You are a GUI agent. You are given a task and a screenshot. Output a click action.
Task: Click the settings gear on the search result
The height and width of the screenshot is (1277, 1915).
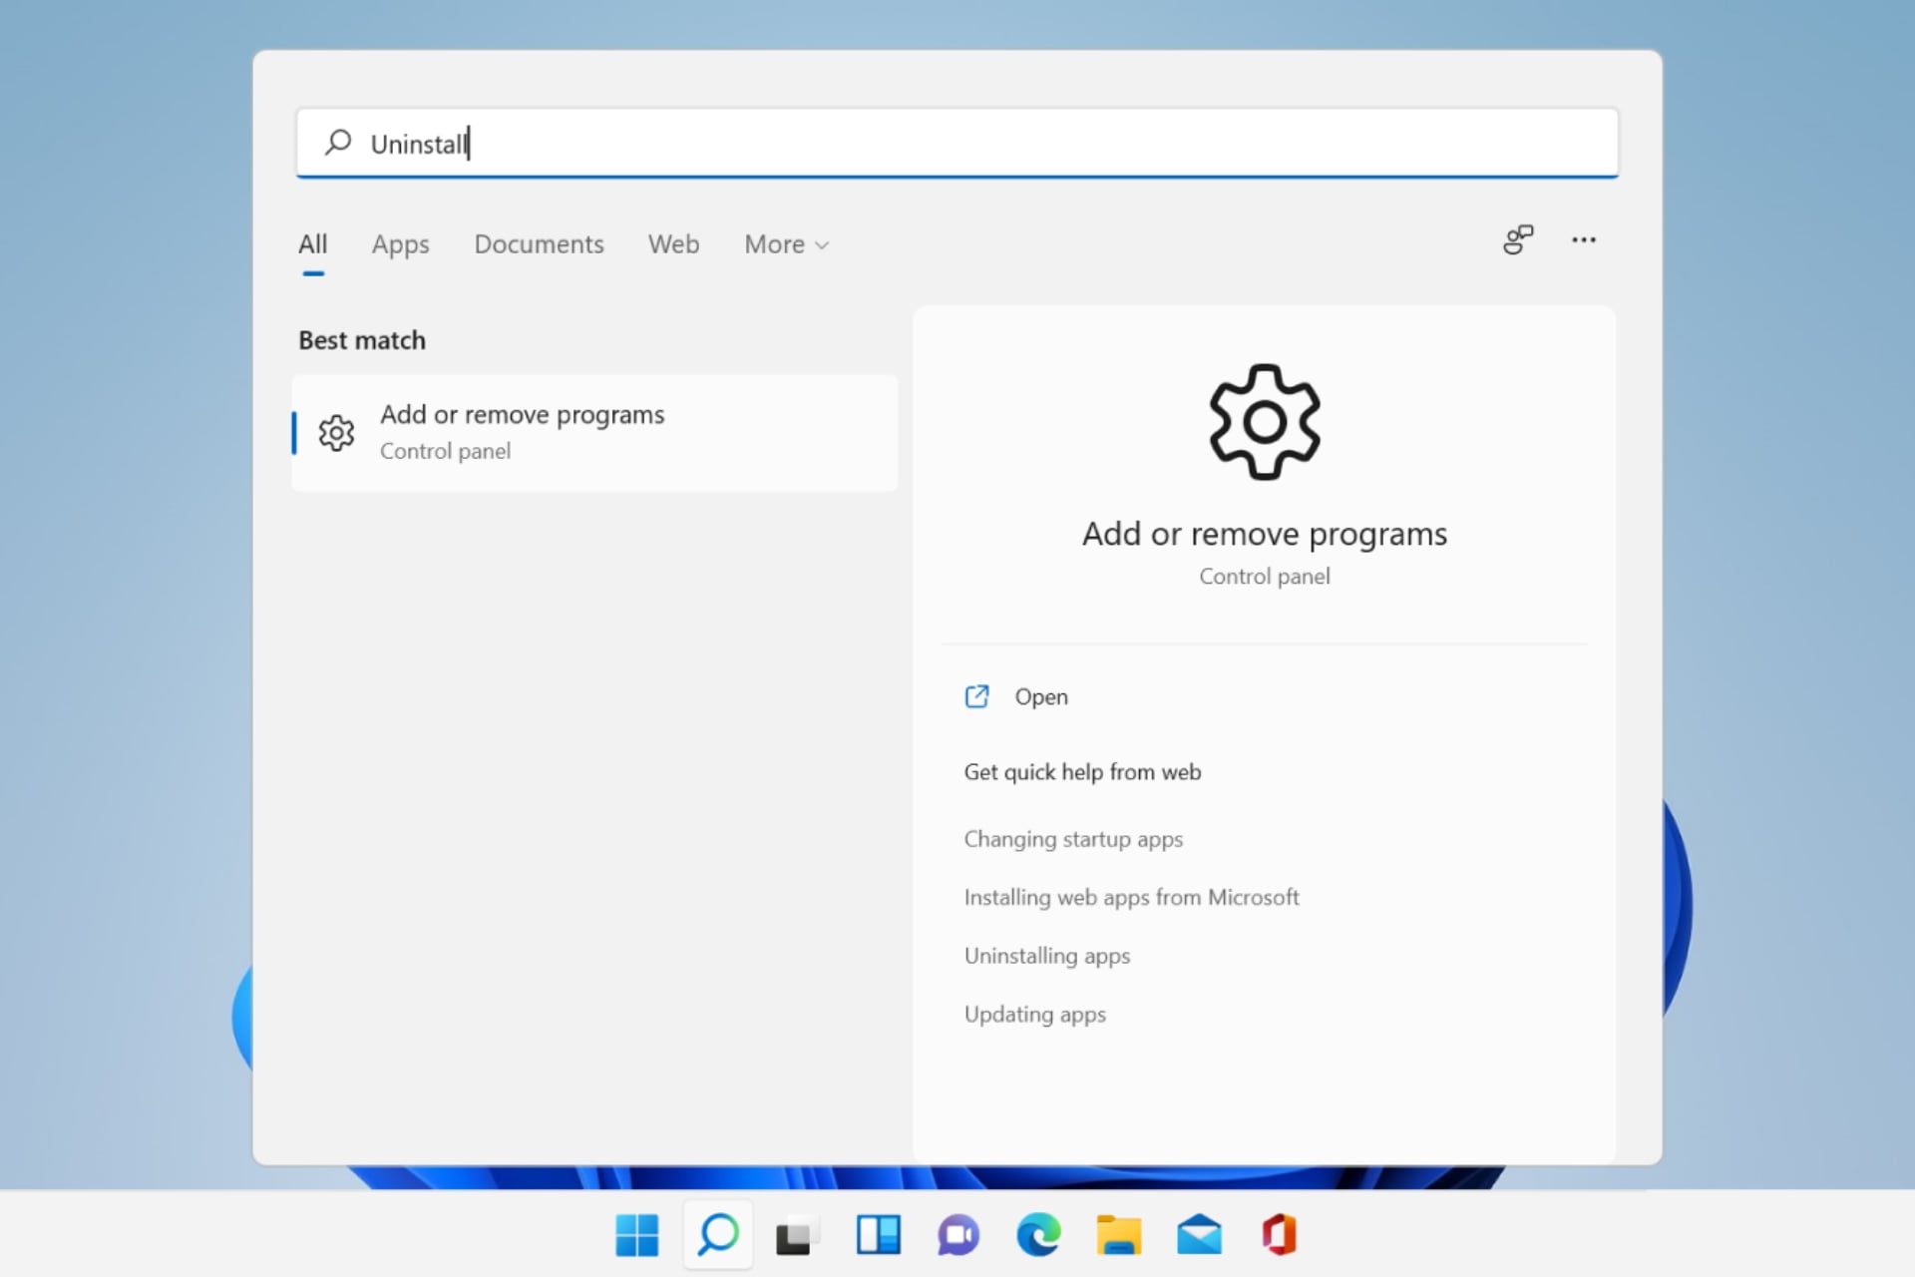(x=336, y=432)
